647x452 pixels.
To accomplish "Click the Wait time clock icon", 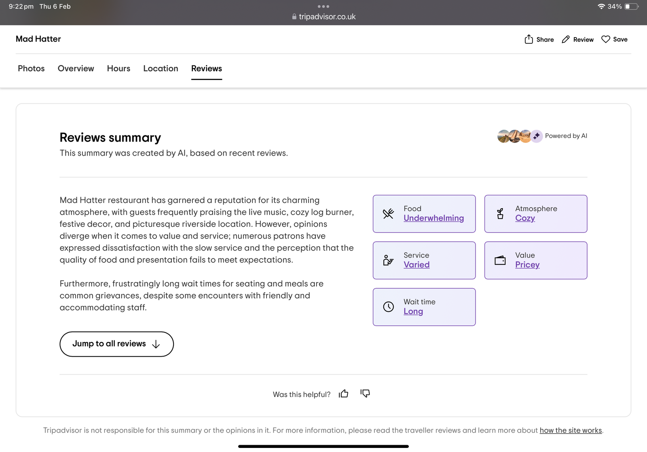I will [x=388, y=307].
